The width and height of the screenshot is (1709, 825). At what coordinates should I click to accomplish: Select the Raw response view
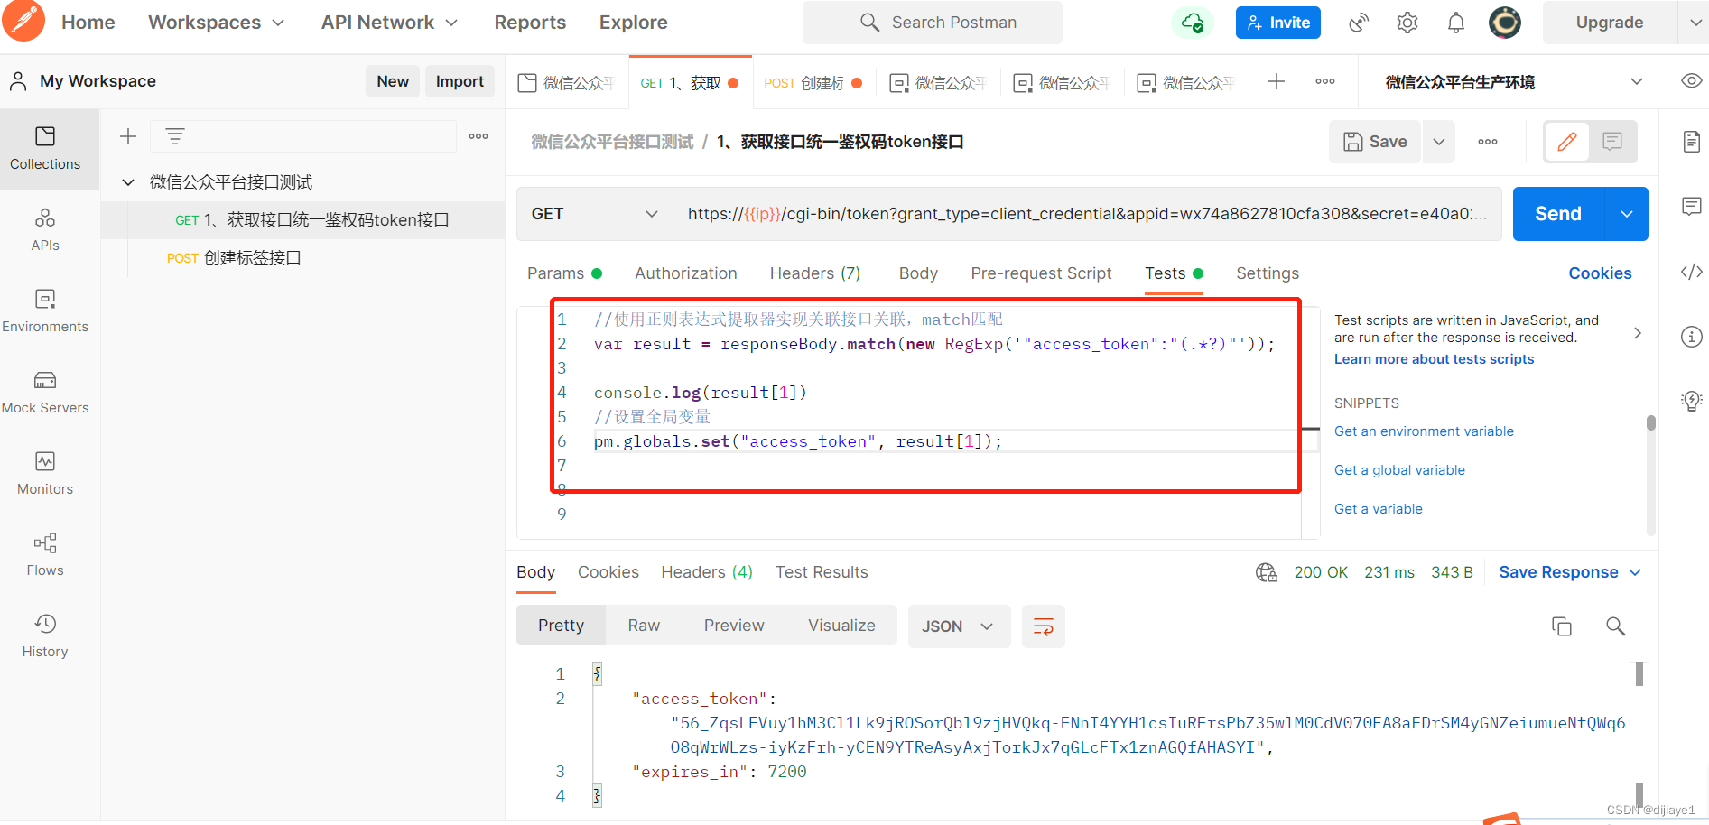point(644,626)
